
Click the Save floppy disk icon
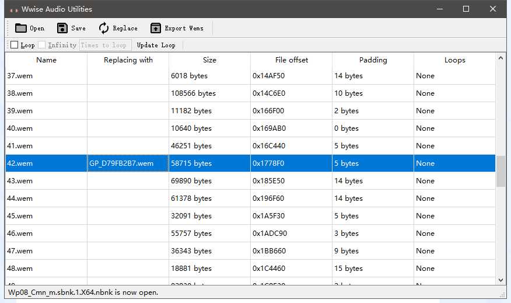tap(62, 28)
